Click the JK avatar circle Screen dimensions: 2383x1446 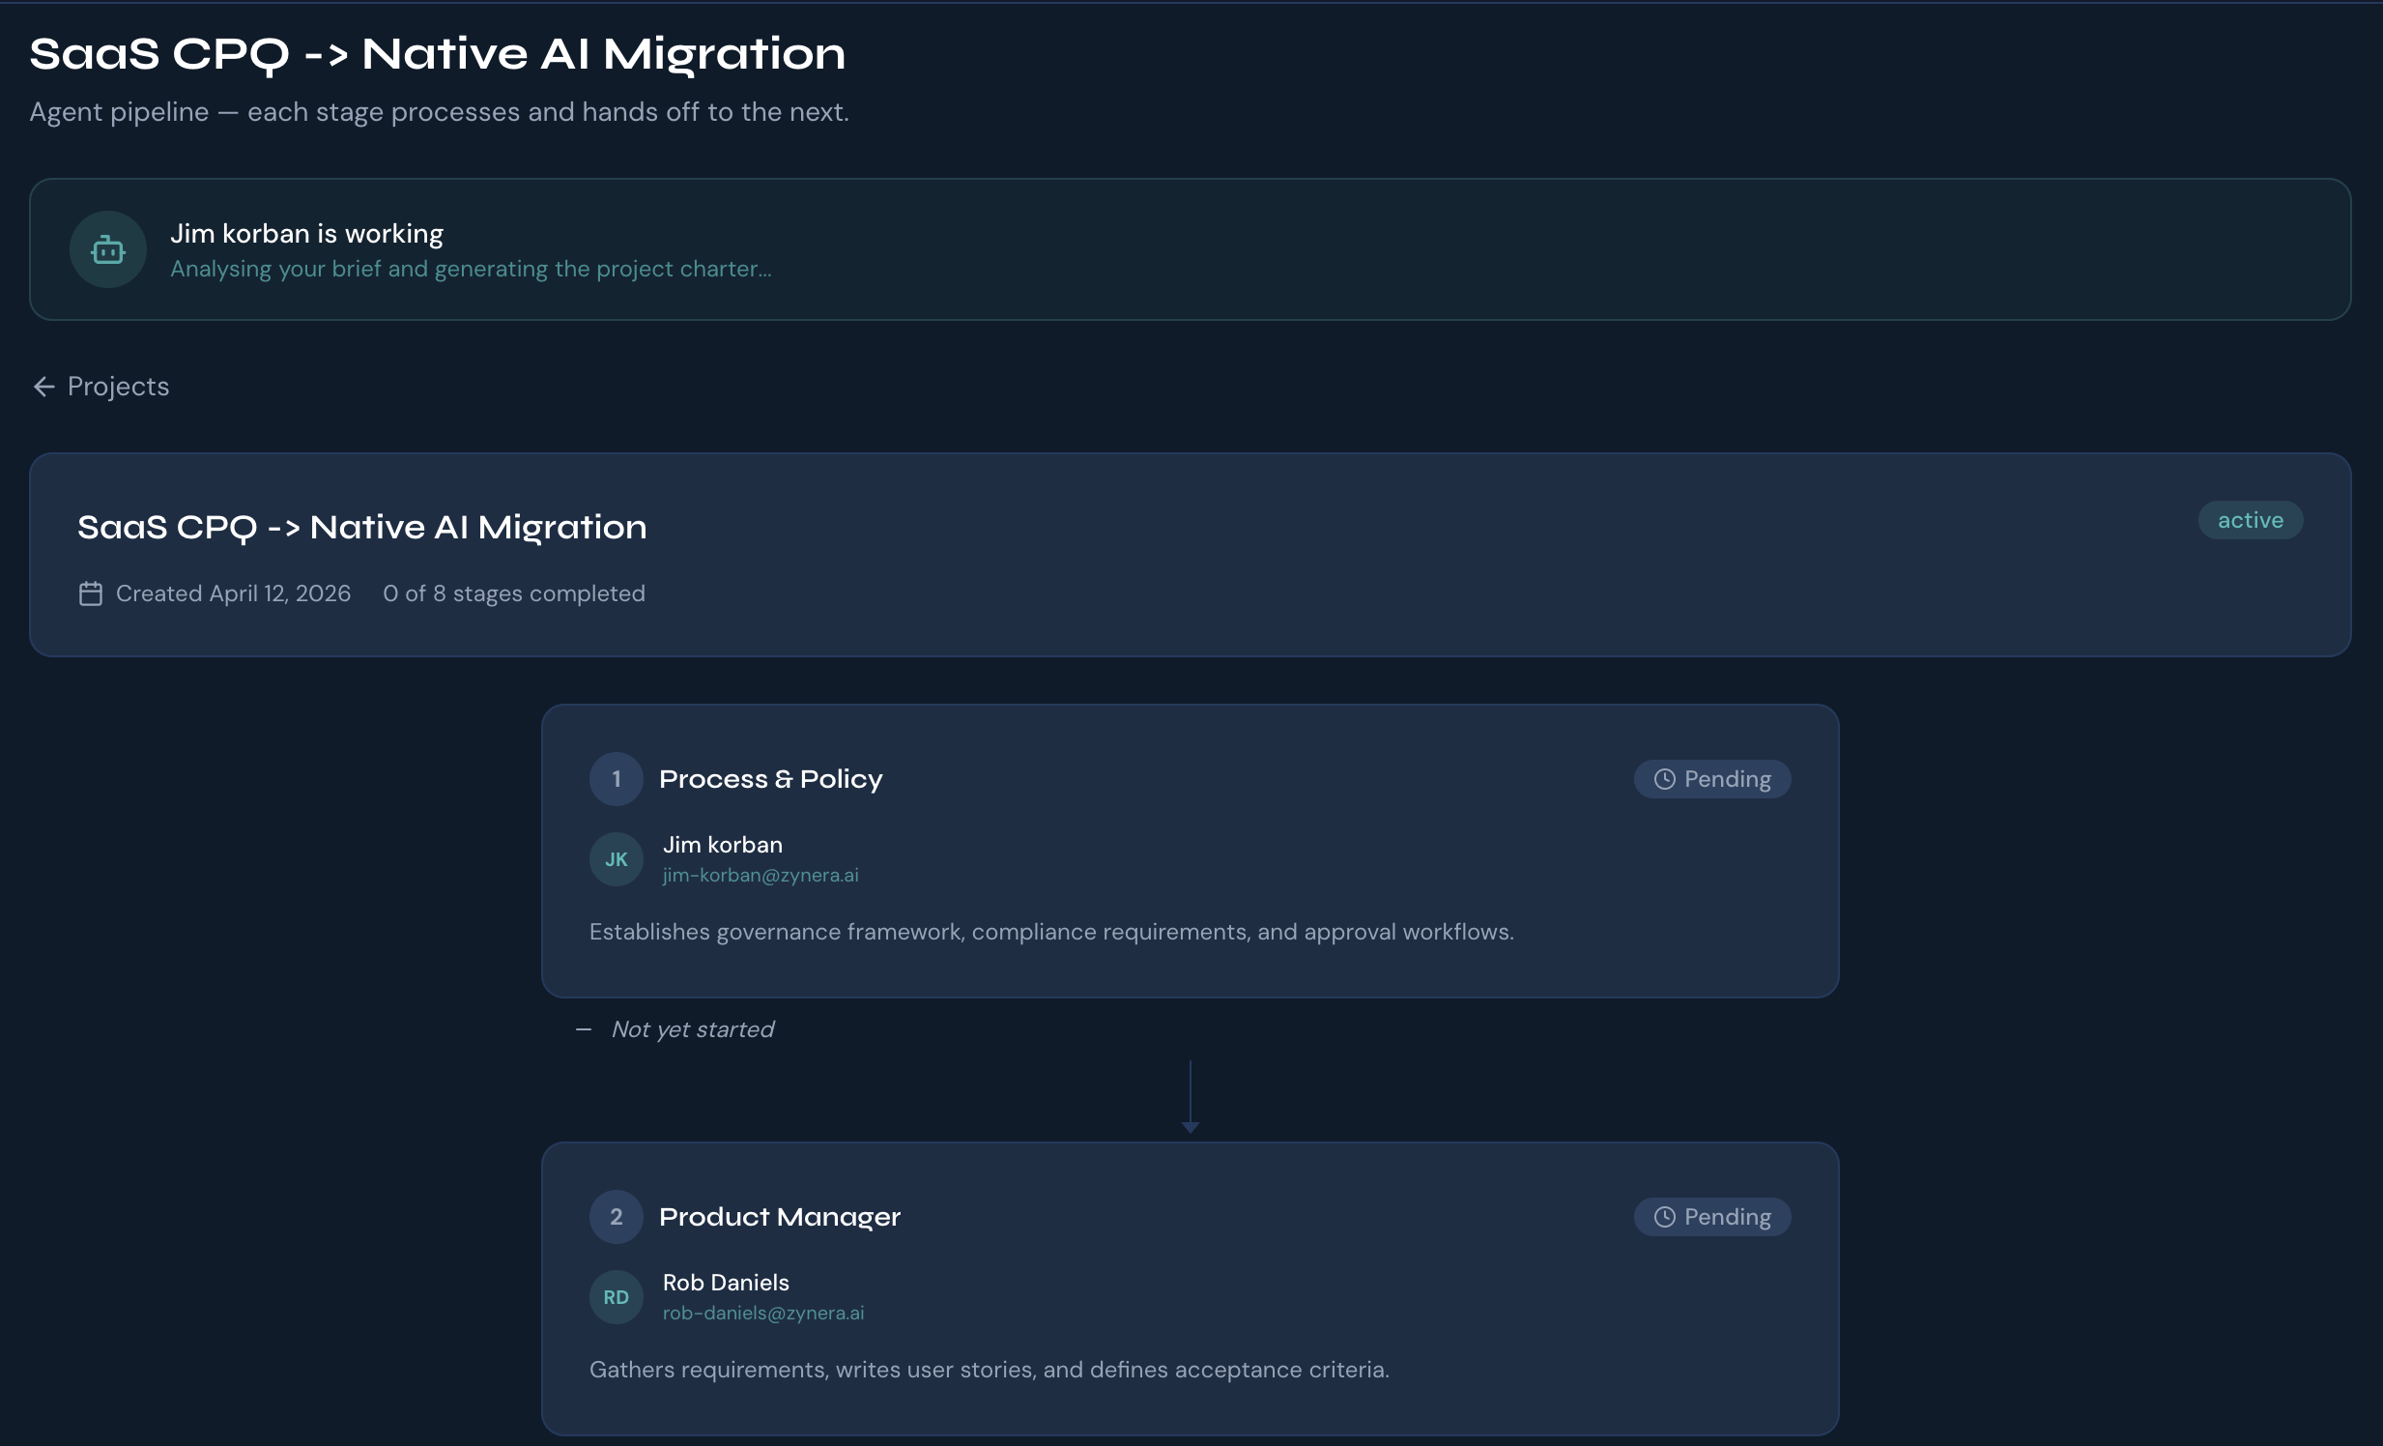pyautogui.click(x=617, y=859)
